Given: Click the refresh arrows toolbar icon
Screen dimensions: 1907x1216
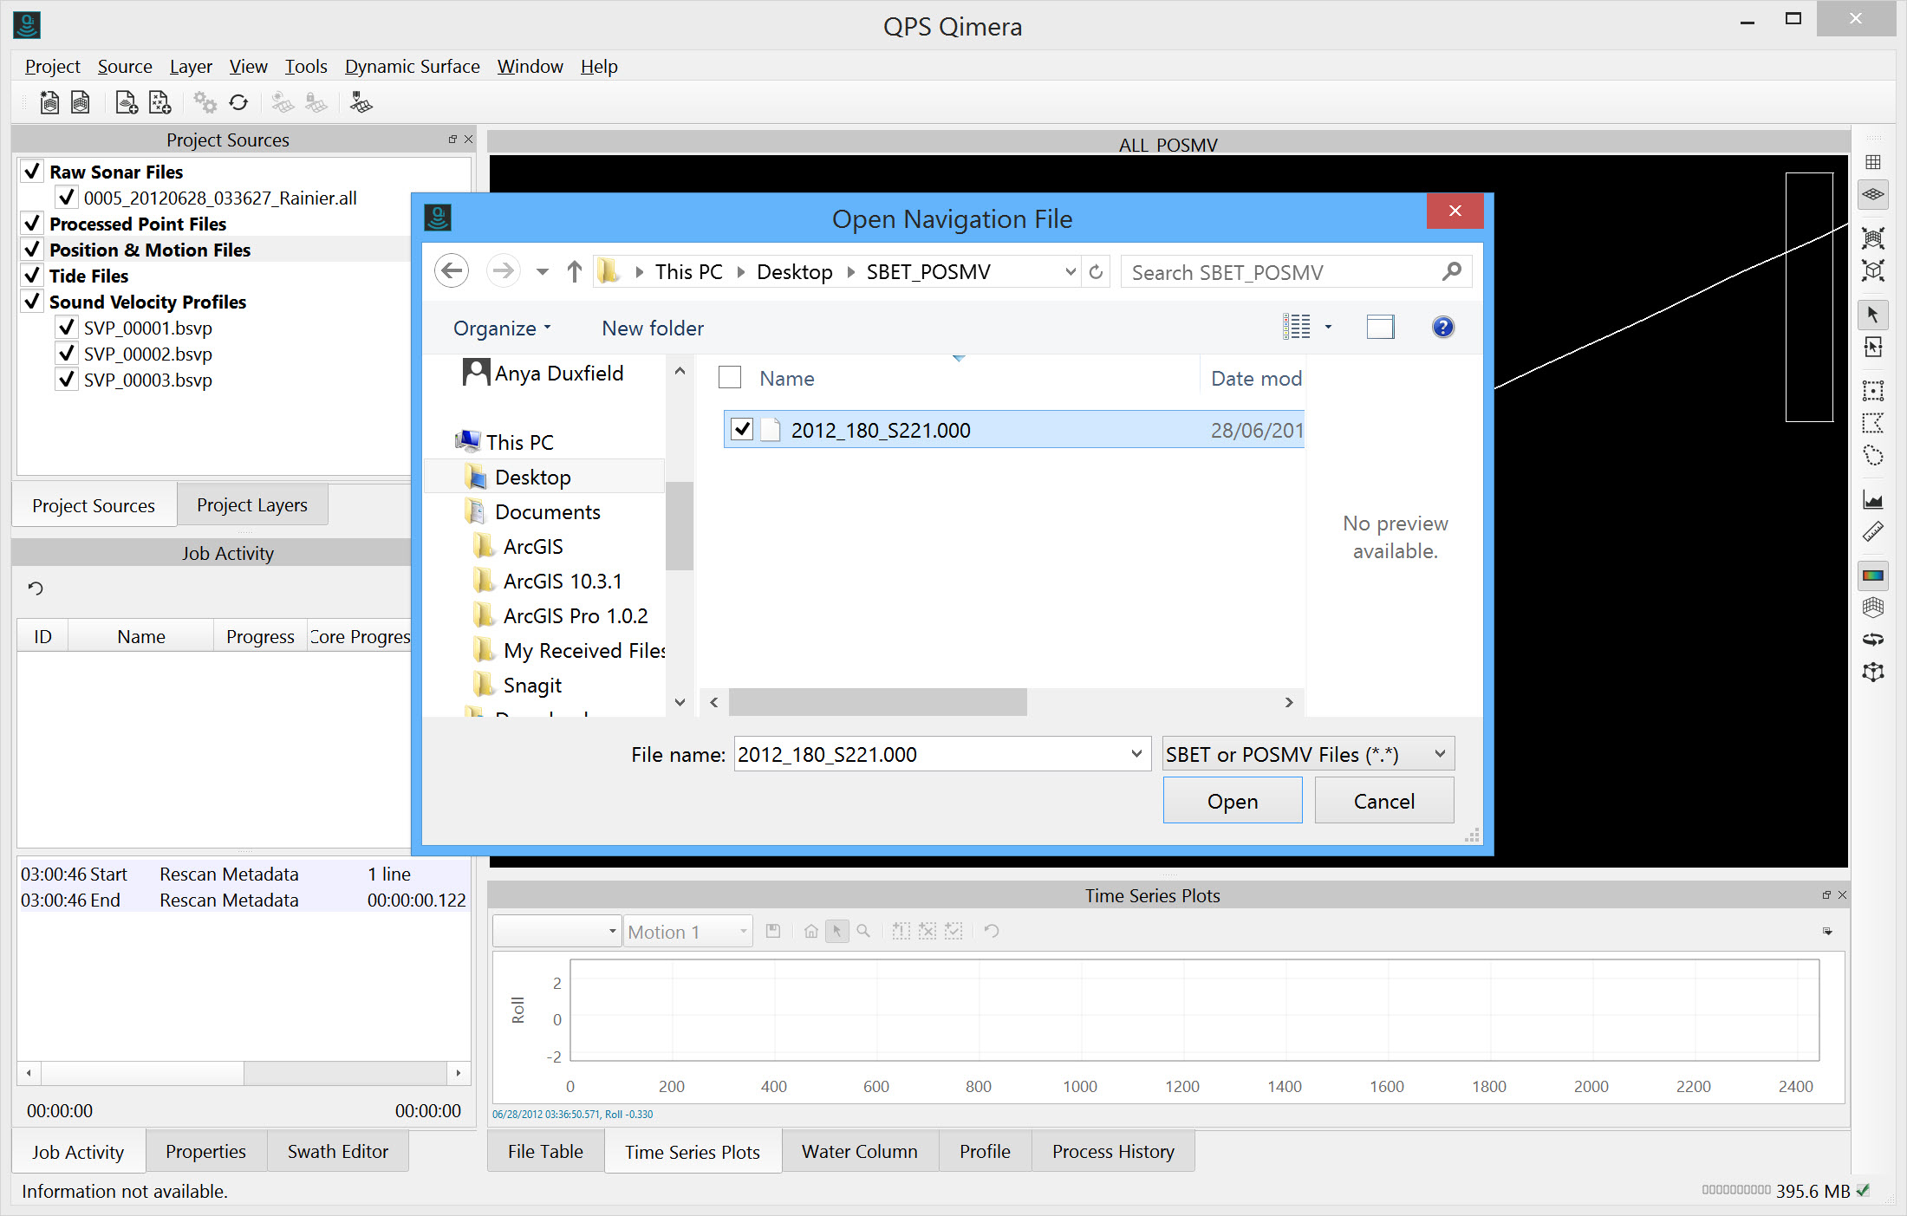Looking at the screenshot, I should coord(238,103).
